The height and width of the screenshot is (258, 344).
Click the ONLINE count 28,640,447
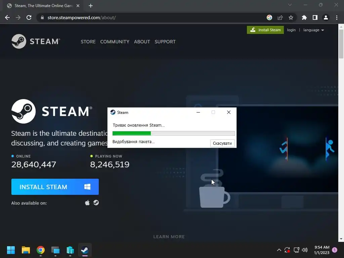34,164
